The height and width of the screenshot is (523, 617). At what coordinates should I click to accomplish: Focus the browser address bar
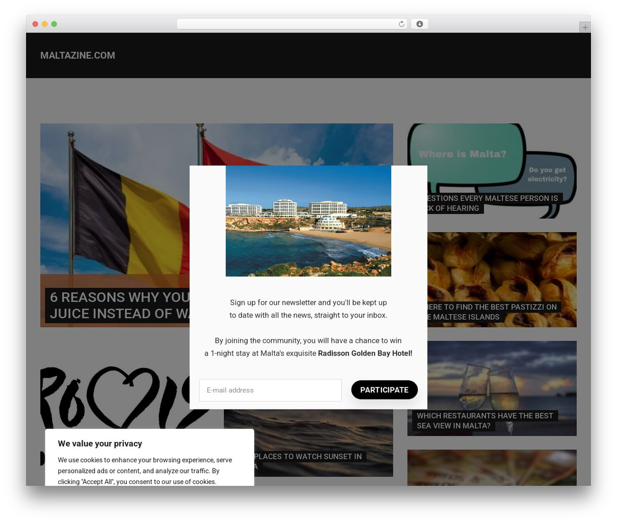coord(292,24)
